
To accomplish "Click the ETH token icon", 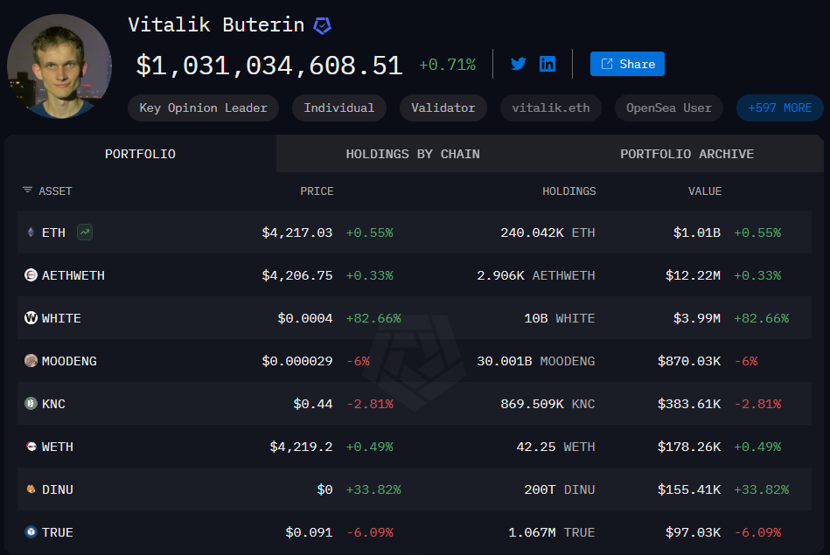I will click(x=31, y=232).
